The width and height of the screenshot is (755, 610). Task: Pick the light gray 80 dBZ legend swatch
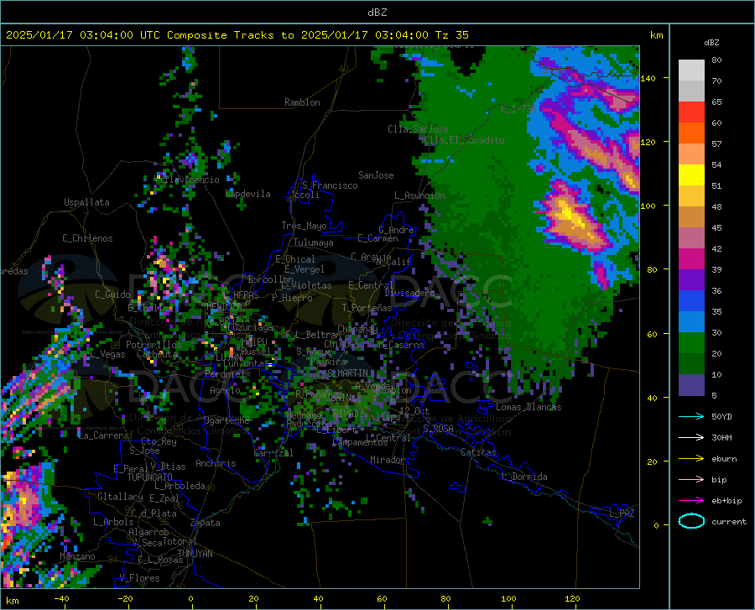[691, 70]
